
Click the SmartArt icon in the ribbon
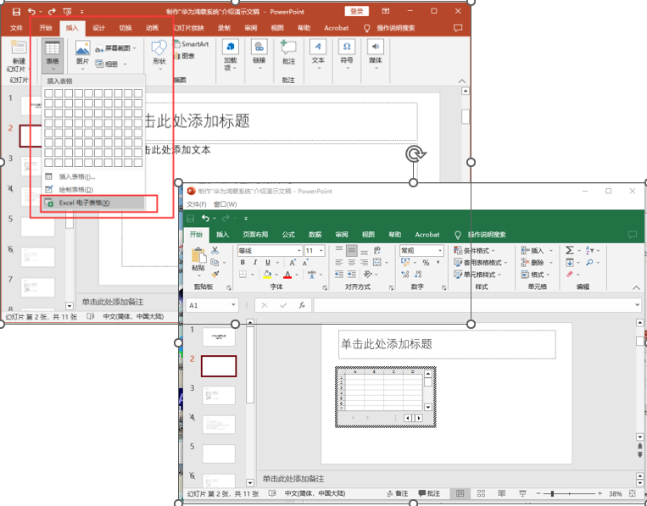pos(191,44)
